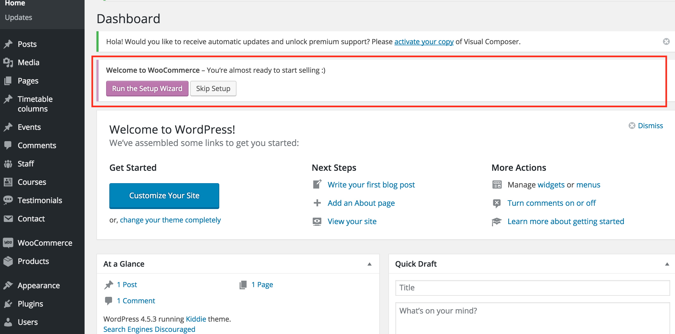Collapse the At a Glance panel

(x=370, y=264)
